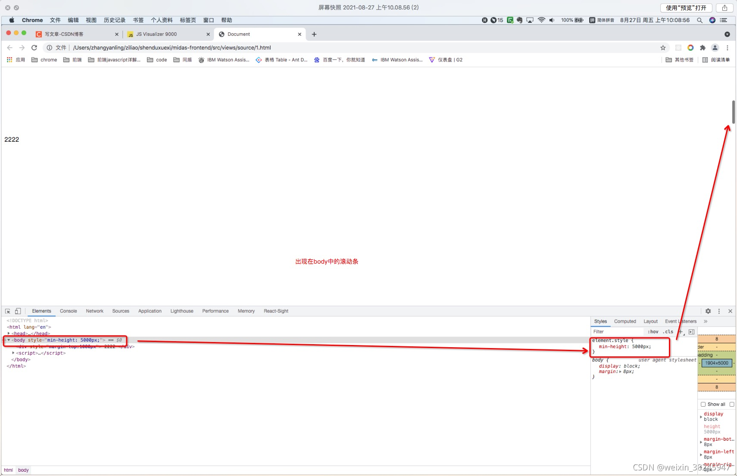Open the chrome bookmarks folder
Viewport: 737px width, 476px height.
coord(44,60)
